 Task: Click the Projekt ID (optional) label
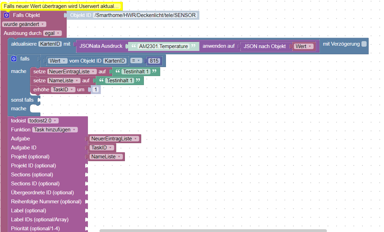(33, 166)
